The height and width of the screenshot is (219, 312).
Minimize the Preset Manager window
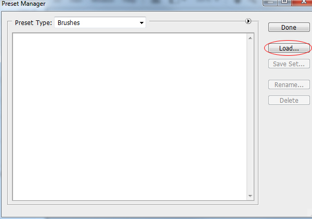click(270, 3)
